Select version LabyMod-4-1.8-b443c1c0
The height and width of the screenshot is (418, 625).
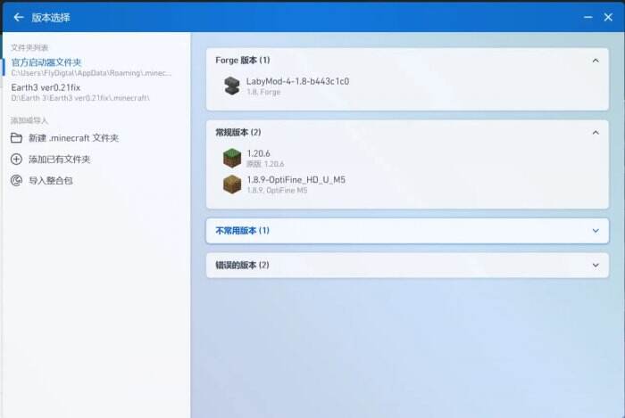pos(407,86)
